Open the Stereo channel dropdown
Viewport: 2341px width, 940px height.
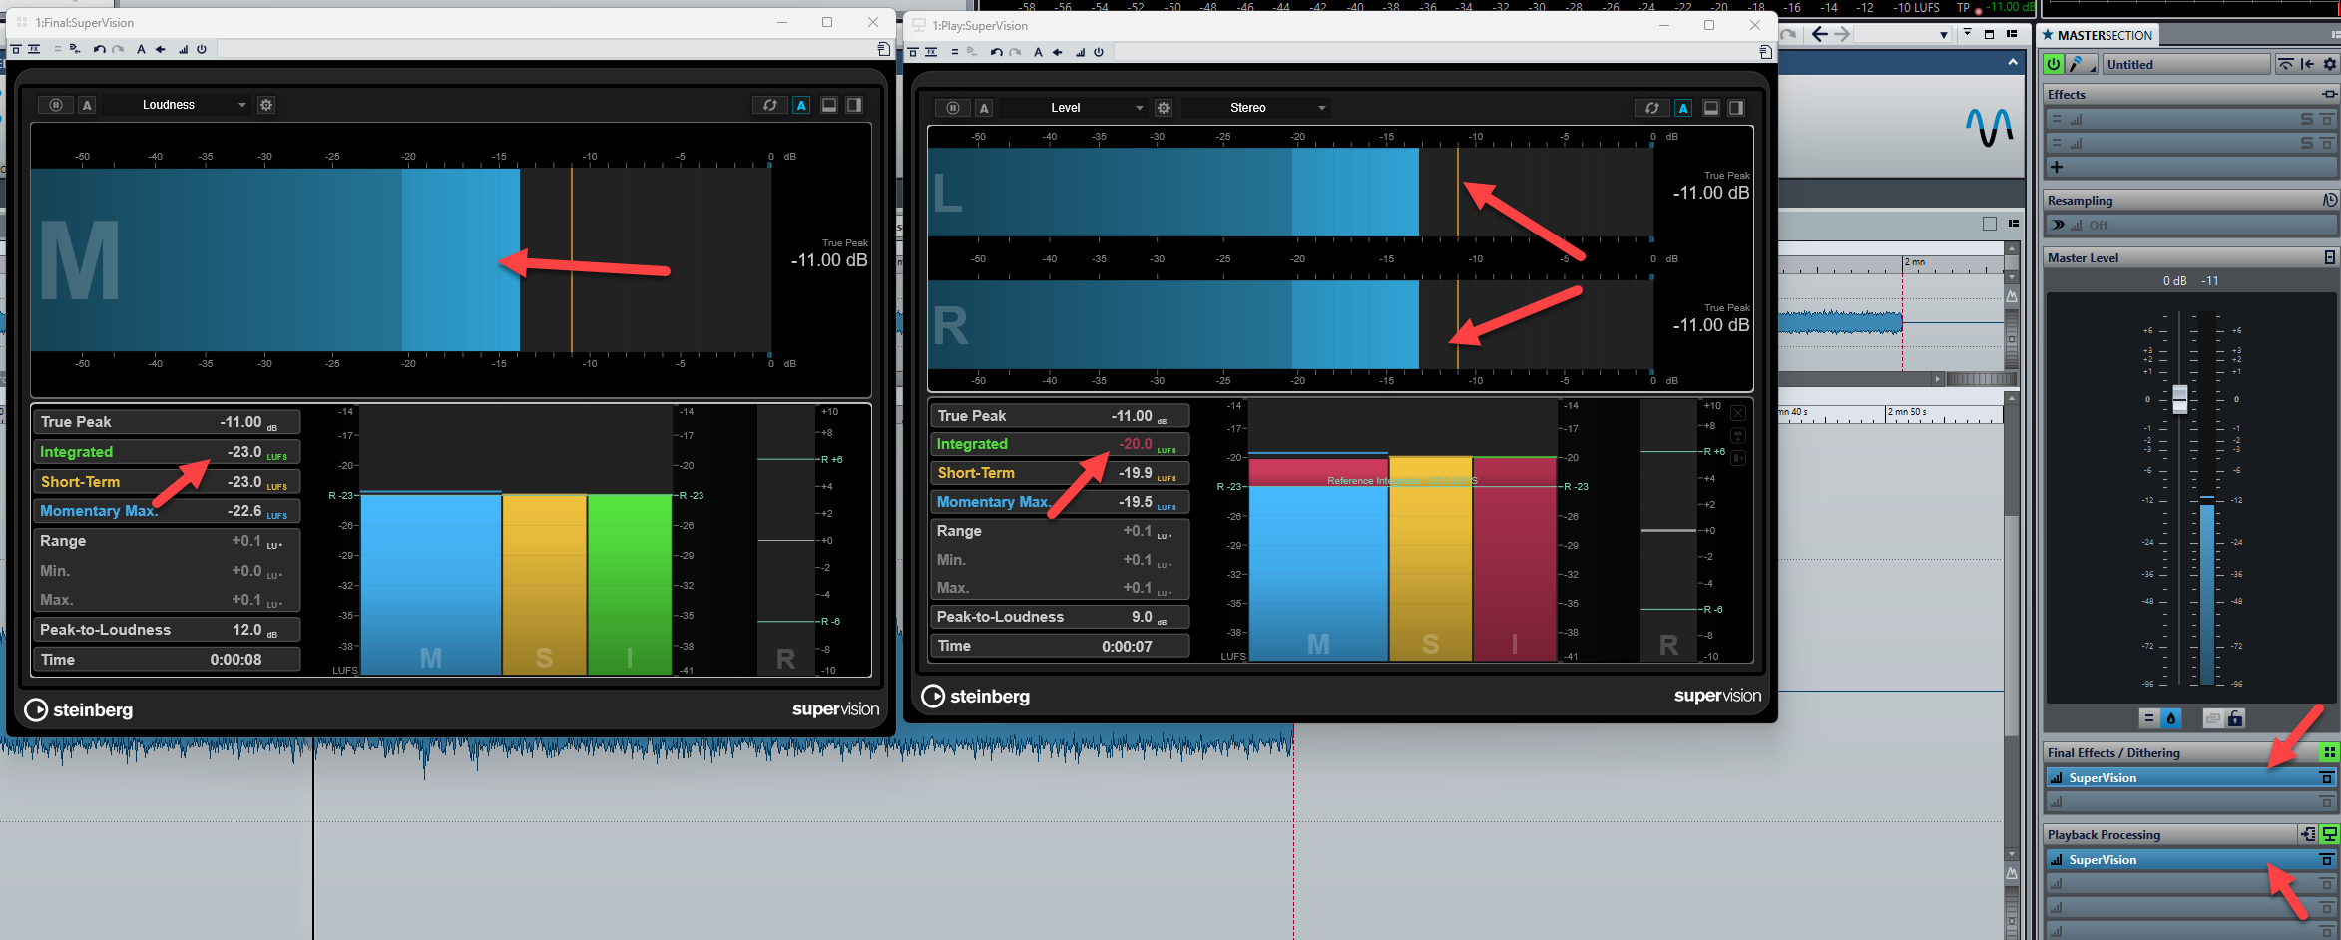[x=1256, y=108]
